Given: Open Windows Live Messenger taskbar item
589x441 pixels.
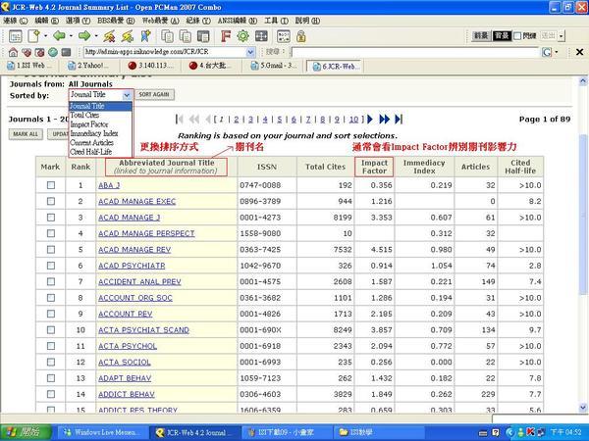Looking at the screenshot, I should tap(101, 432).
